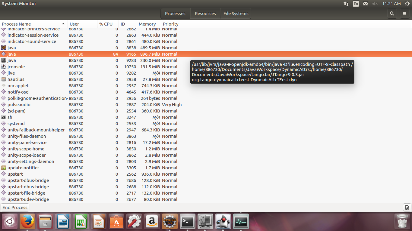This screenshot has width=412, height=231.
Task: Click the muted sound volume indicator
Action: pyautogui.click(x=375, y=4)
